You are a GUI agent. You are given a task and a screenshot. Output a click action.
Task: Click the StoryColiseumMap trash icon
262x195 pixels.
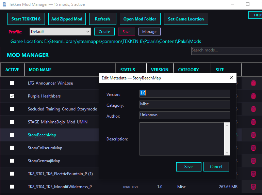coord(253,148)
